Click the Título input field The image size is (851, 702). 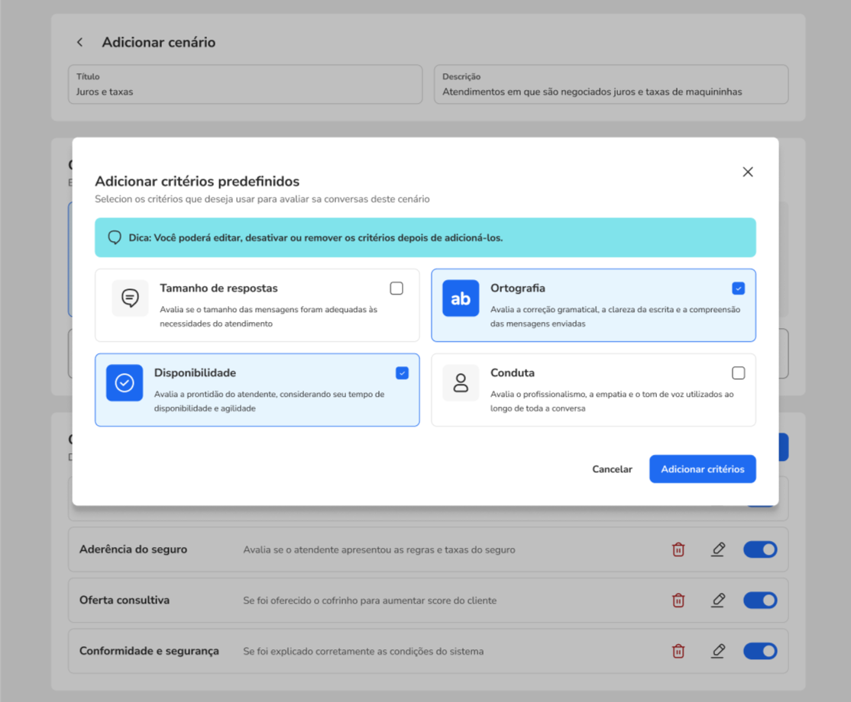[245, 85]
